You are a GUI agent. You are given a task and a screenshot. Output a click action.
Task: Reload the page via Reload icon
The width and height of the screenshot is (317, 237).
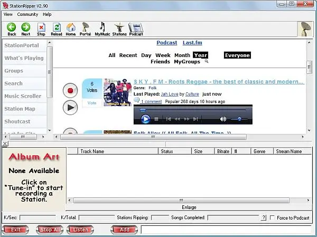click(57, 29)
